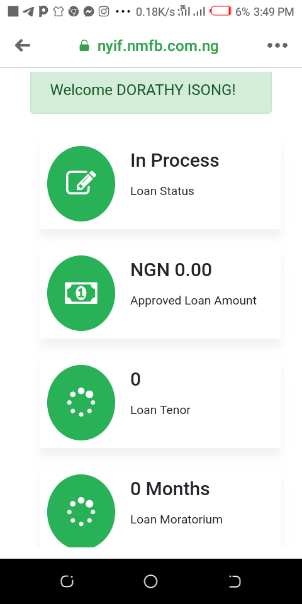Select the nyif.nmfb.com.ng address bar
This screenshot has width=302, height=604.
point(149,46)
